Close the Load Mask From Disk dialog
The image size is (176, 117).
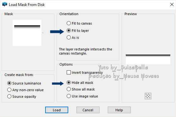tap(172, 4)
